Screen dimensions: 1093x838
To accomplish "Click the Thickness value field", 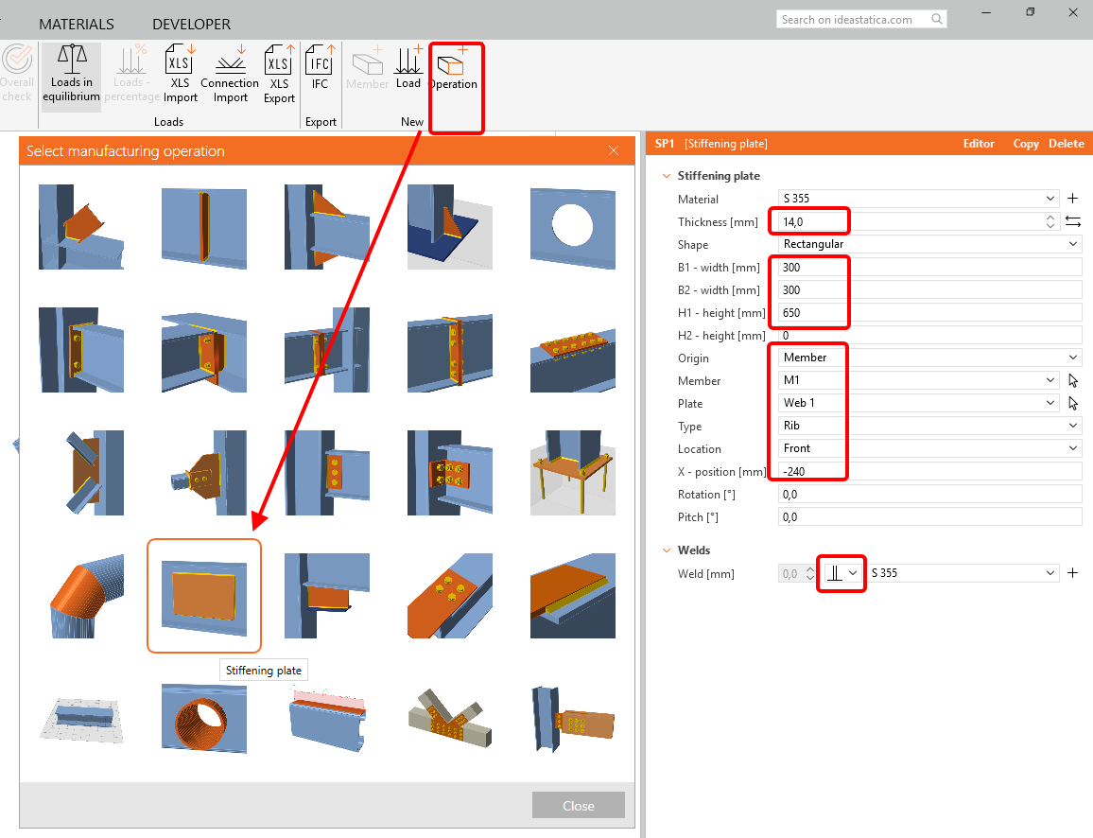I will (x=911, y=221).
